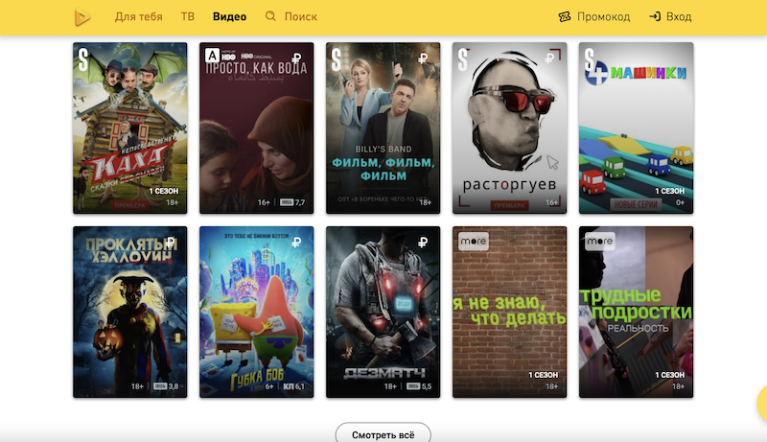Open Фильм, фильм, фильм poster
This screenshot has height=442, width=767.
coord(383,128)
